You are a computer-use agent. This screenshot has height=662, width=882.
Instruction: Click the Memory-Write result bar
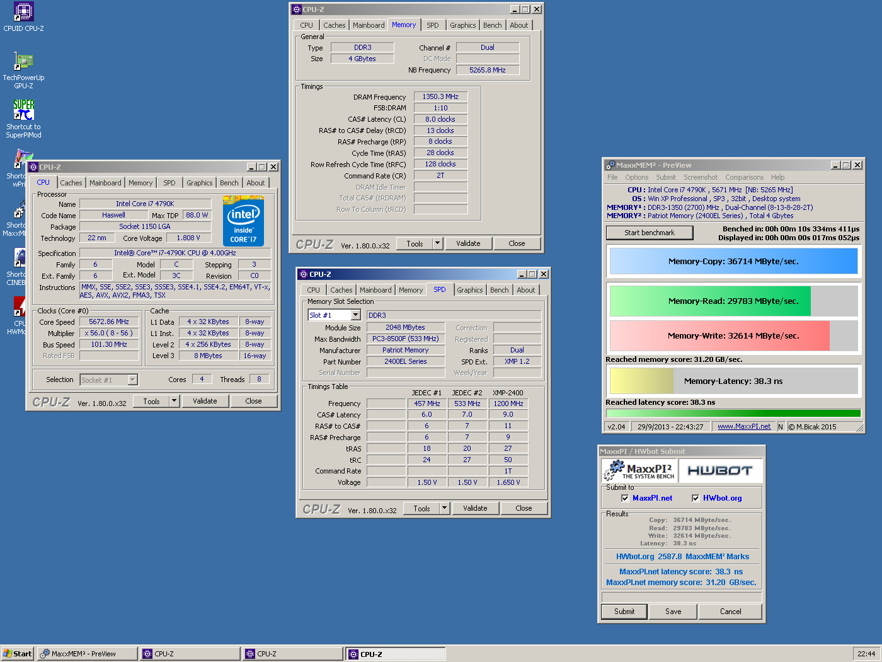[x=733, y=335]
